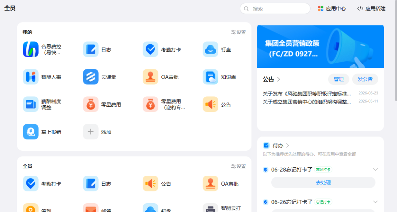This screenshot has height=212, width=397.
Task: Open 设置 for 我的 section
Action: point(238,32)
